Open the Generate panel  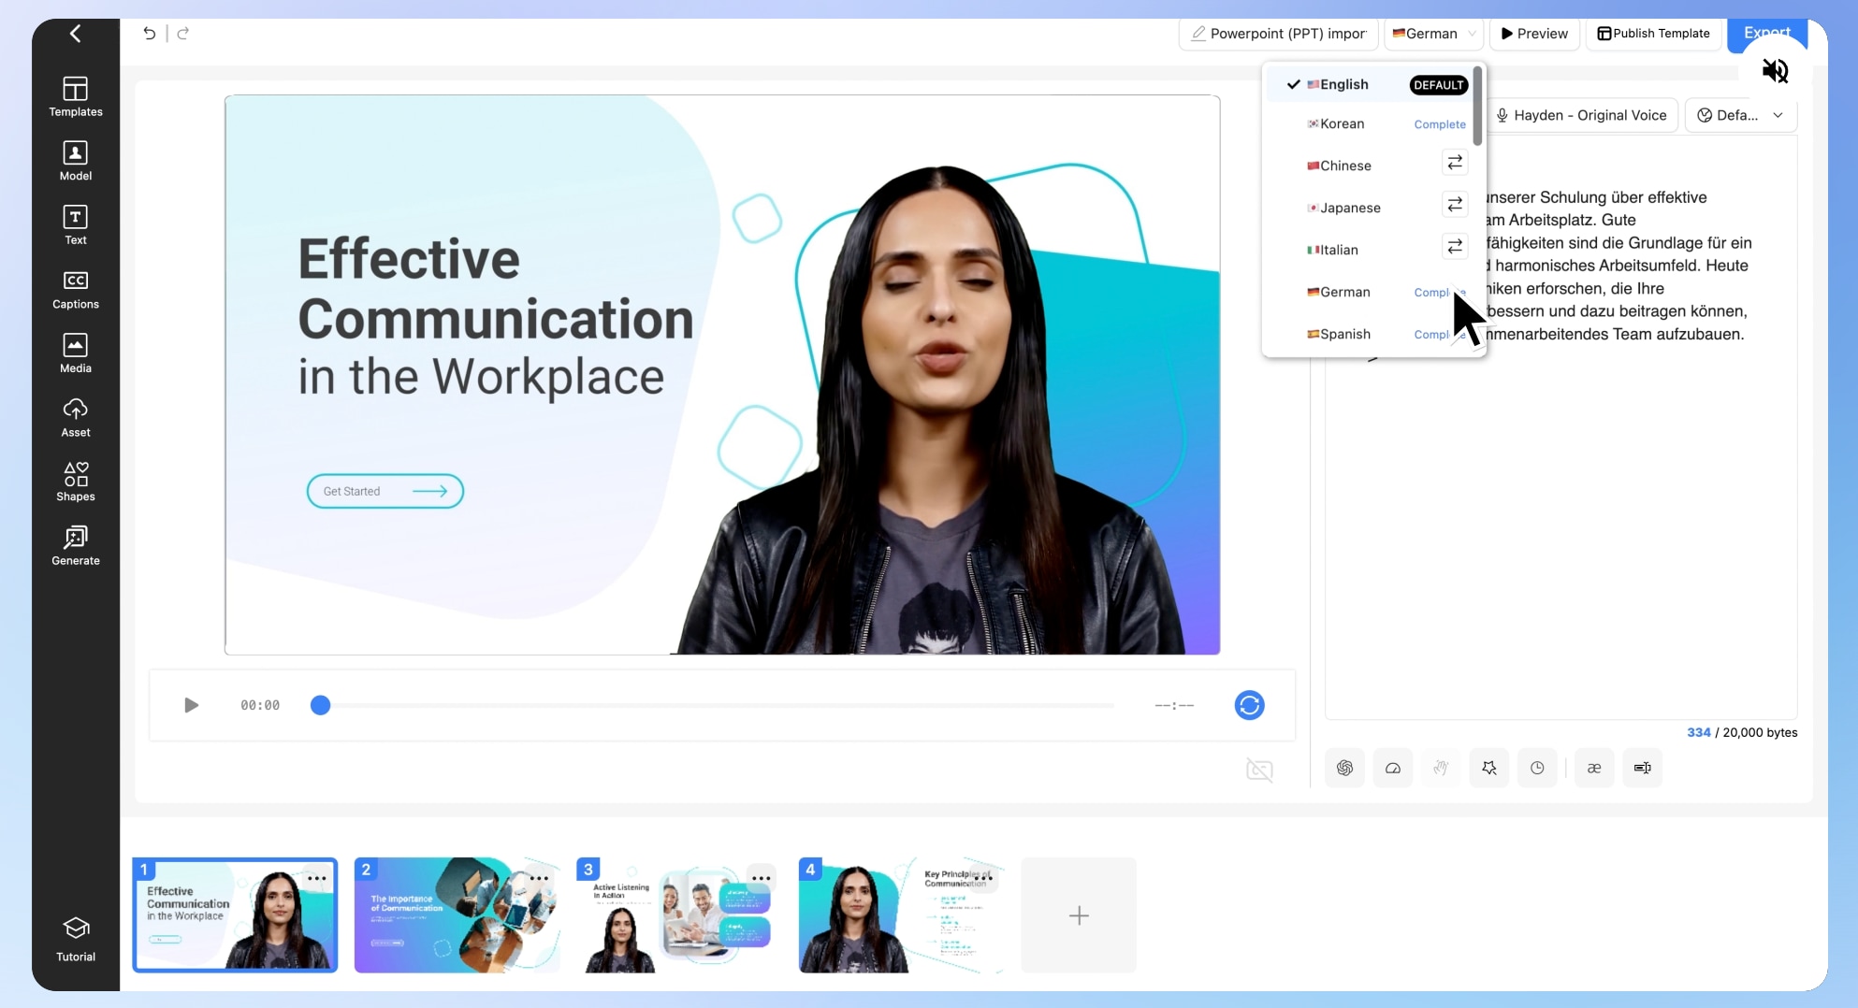click(x=75, y=544)
